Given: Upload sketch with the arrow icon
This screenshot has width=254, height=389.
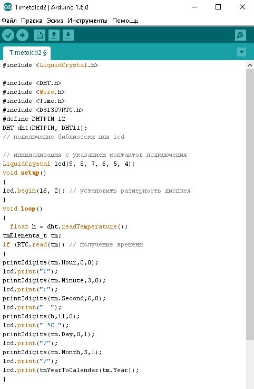Looking at the screenshot, I should pos(22,35).
